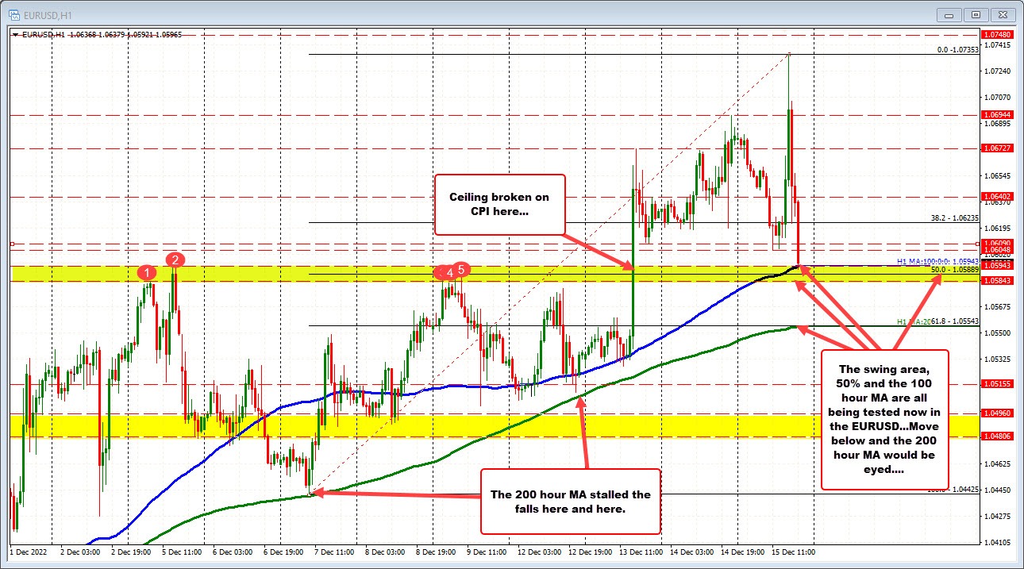The height and width of the screenshot is (569, 1024).
Task: Click the green H1 MA:200 moving average label
Action: (x=914, y=321)
